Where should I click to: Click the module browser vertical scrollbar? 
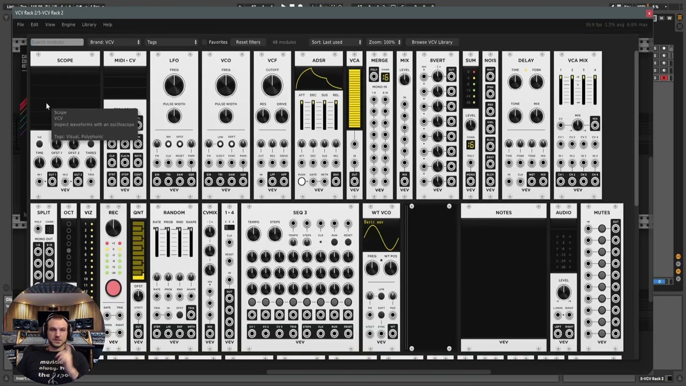coord(636,128)
